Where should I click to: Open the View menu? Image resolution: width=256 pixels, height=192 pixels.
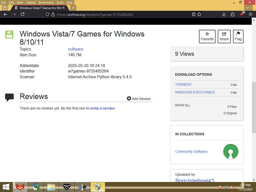20,2
